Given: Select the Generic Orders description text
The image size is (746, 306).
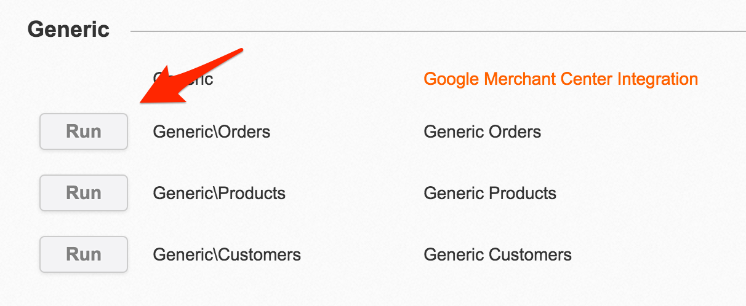Looking at the screenshot, I should [482, 131].
